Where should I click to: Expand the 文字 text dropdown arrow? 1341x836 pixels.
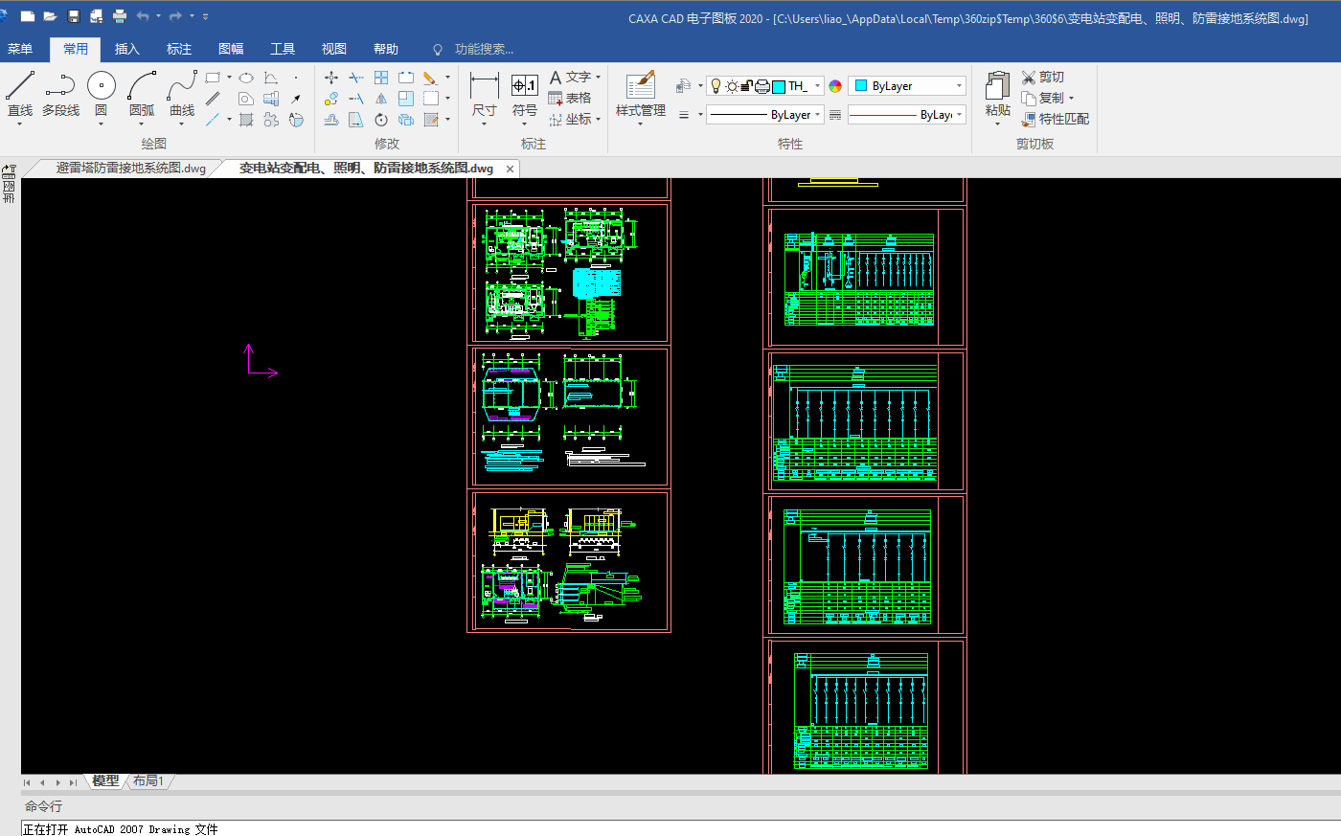tap(599, 78)
